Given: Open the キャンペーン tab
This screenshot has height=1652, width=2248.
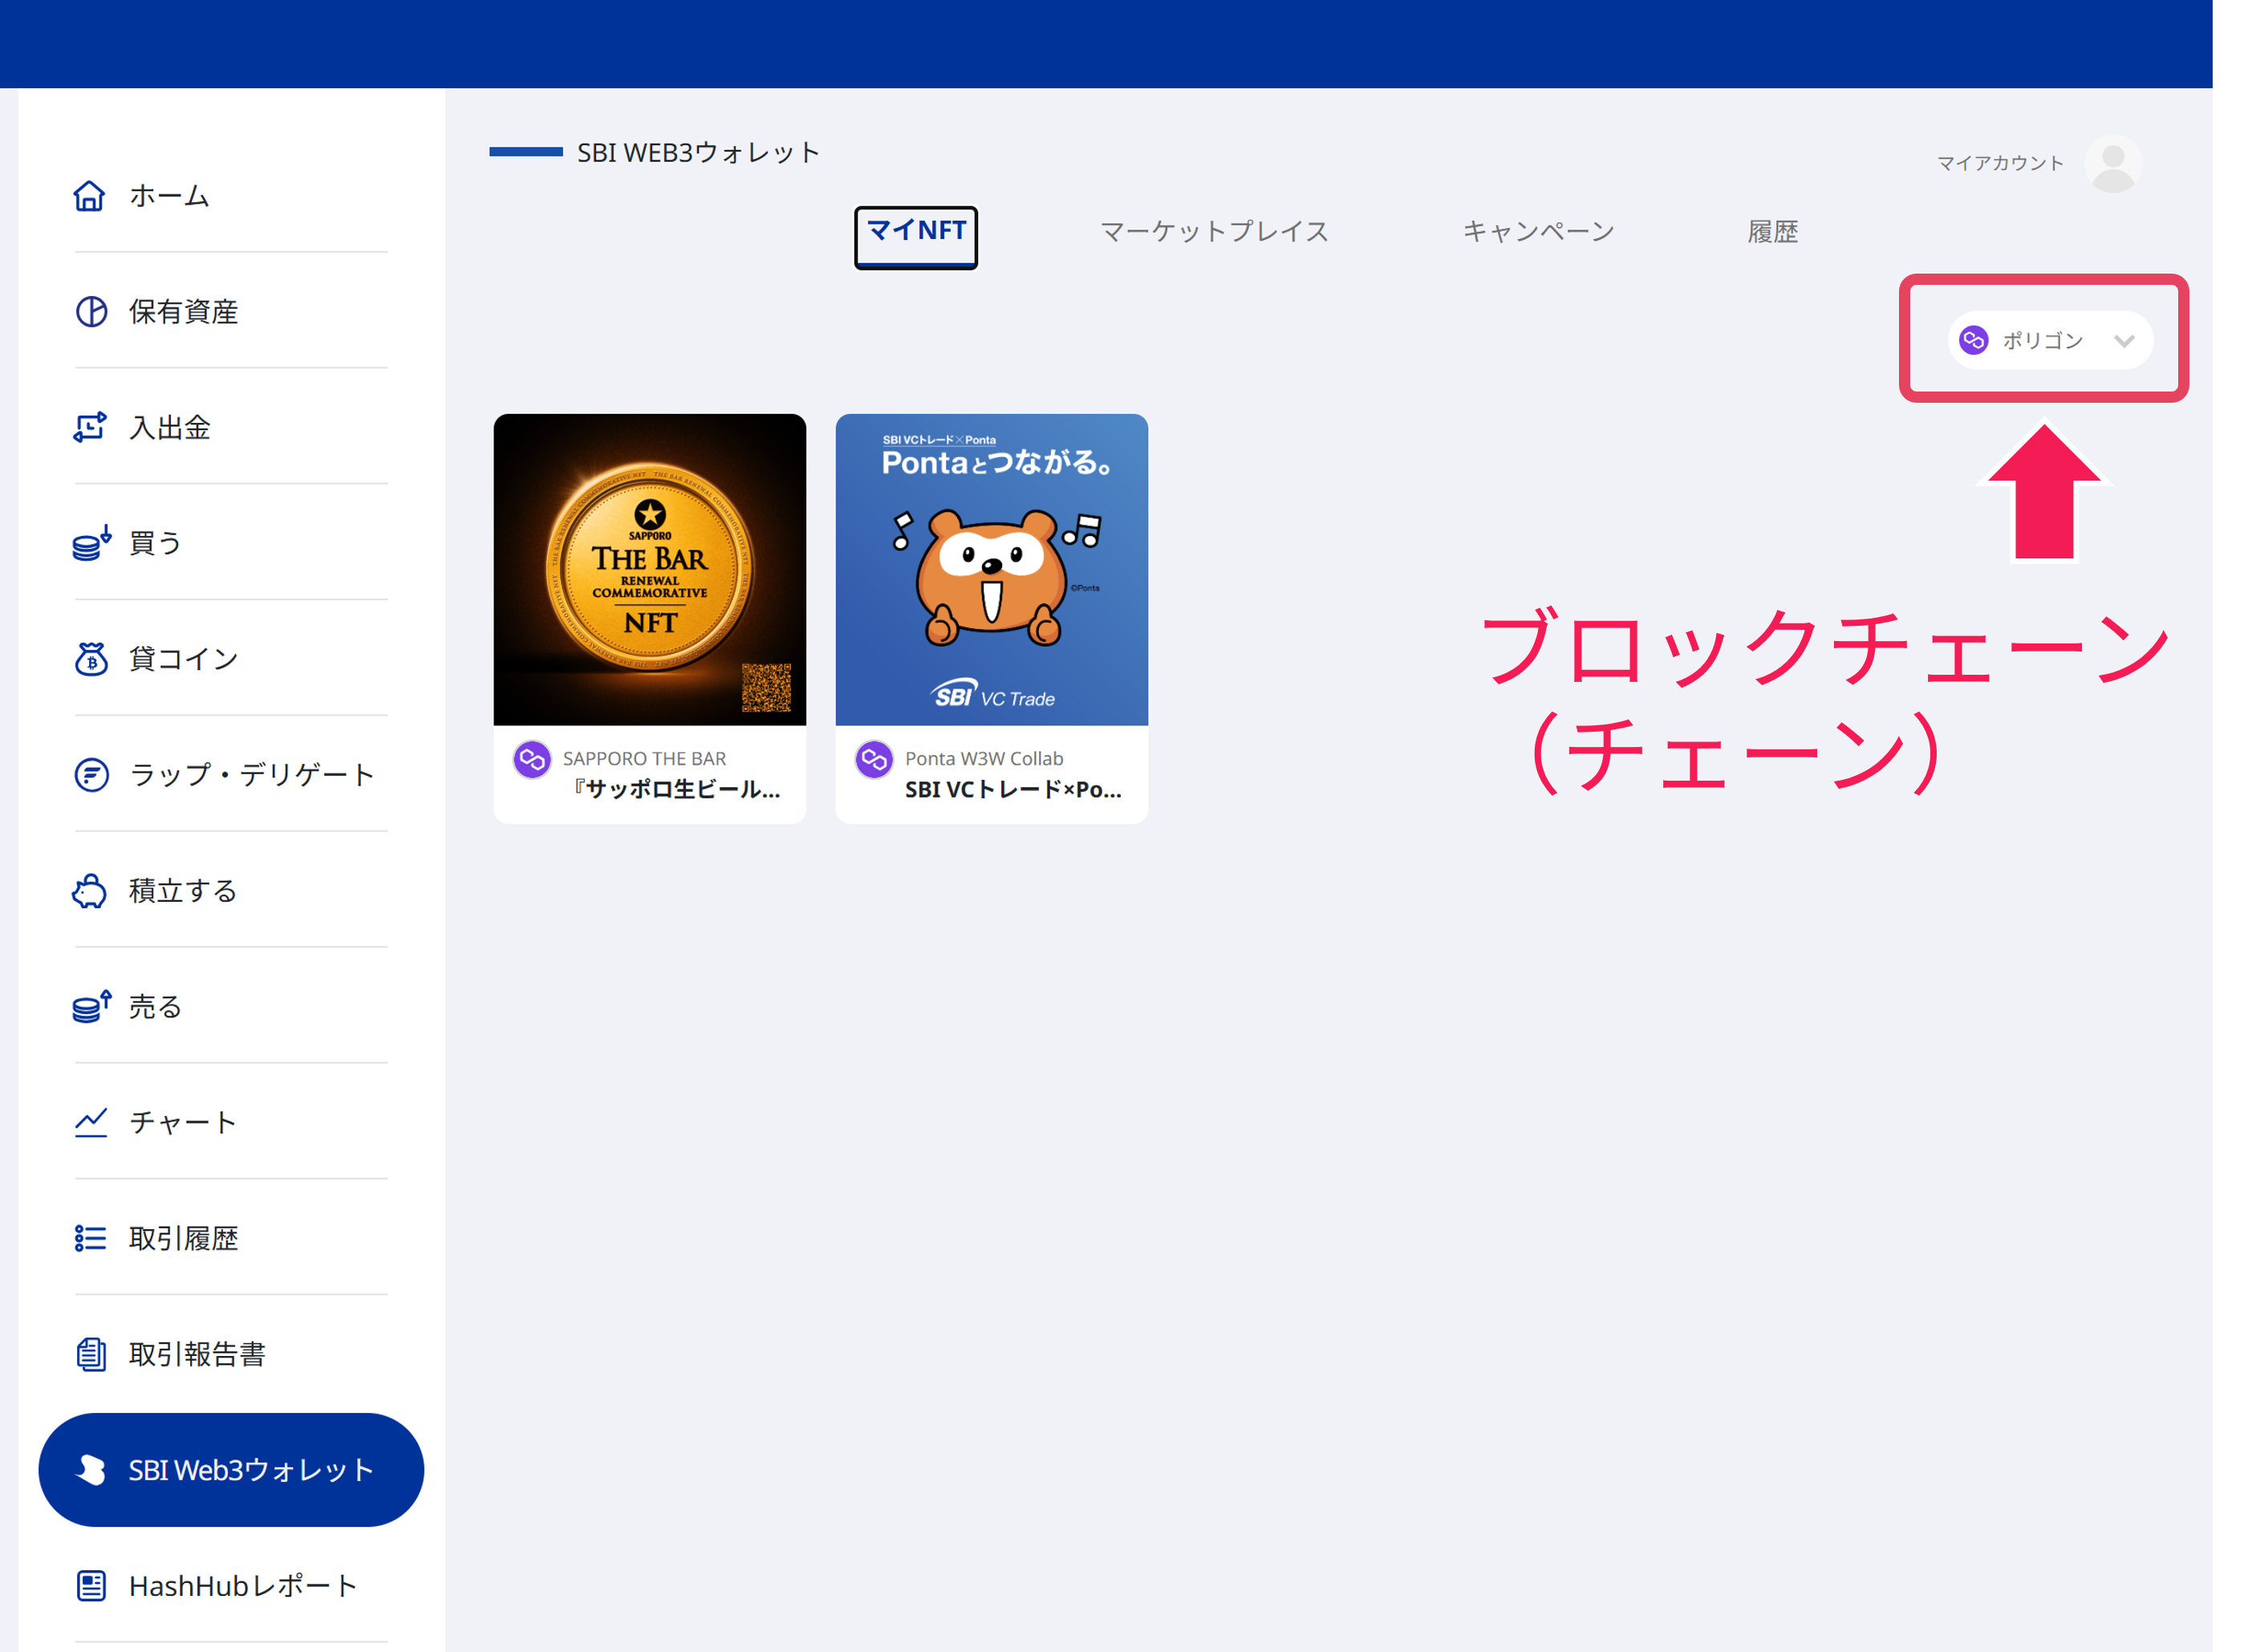Looking at the screenshot, I should [x=1538, y=232].
